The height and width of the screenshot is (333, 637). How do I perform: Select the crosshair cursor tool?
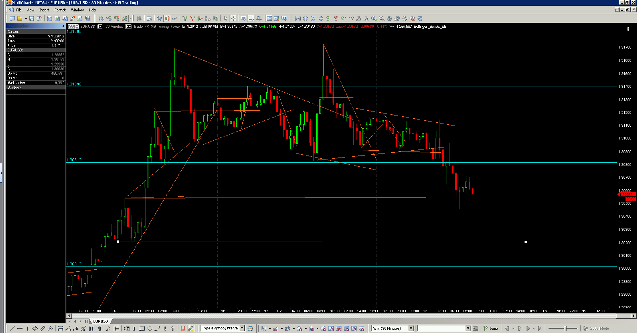(x=233, y=18)
